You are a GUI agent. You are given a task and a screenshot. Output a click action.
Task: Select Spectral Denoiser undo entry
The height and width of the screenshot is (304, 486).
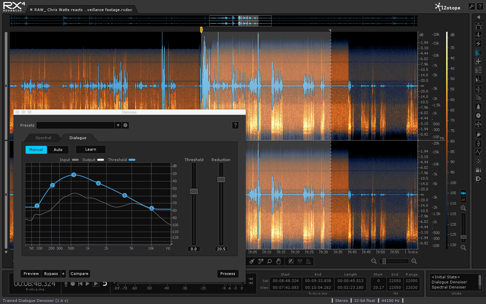[x=449, y=287]
